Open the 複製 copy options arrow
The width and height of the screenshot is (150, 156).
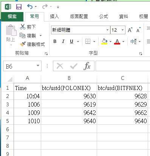(40, 36)
